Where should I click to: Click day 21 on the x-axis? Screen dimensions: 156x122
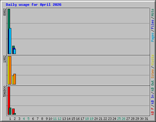coord(101,119)
